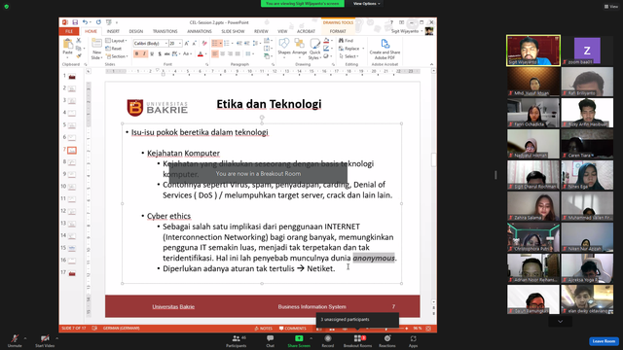The height and width of the screenshot is (350, 623).
Task: Show more participants with the down chevron
Action: [x=561, y=322]
